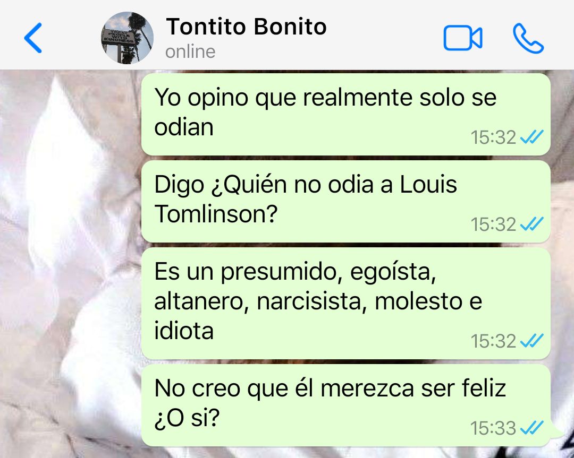This screenshot has width=574, height=458.
Task: Select the message mentioning Louis Tomlinson
Action: point(345,201)
